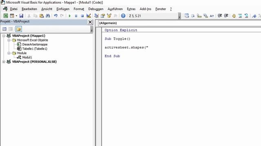Open the ? help menu
Image resolution: width=261 pixels, height=146 pixels.
click(171, 9)
